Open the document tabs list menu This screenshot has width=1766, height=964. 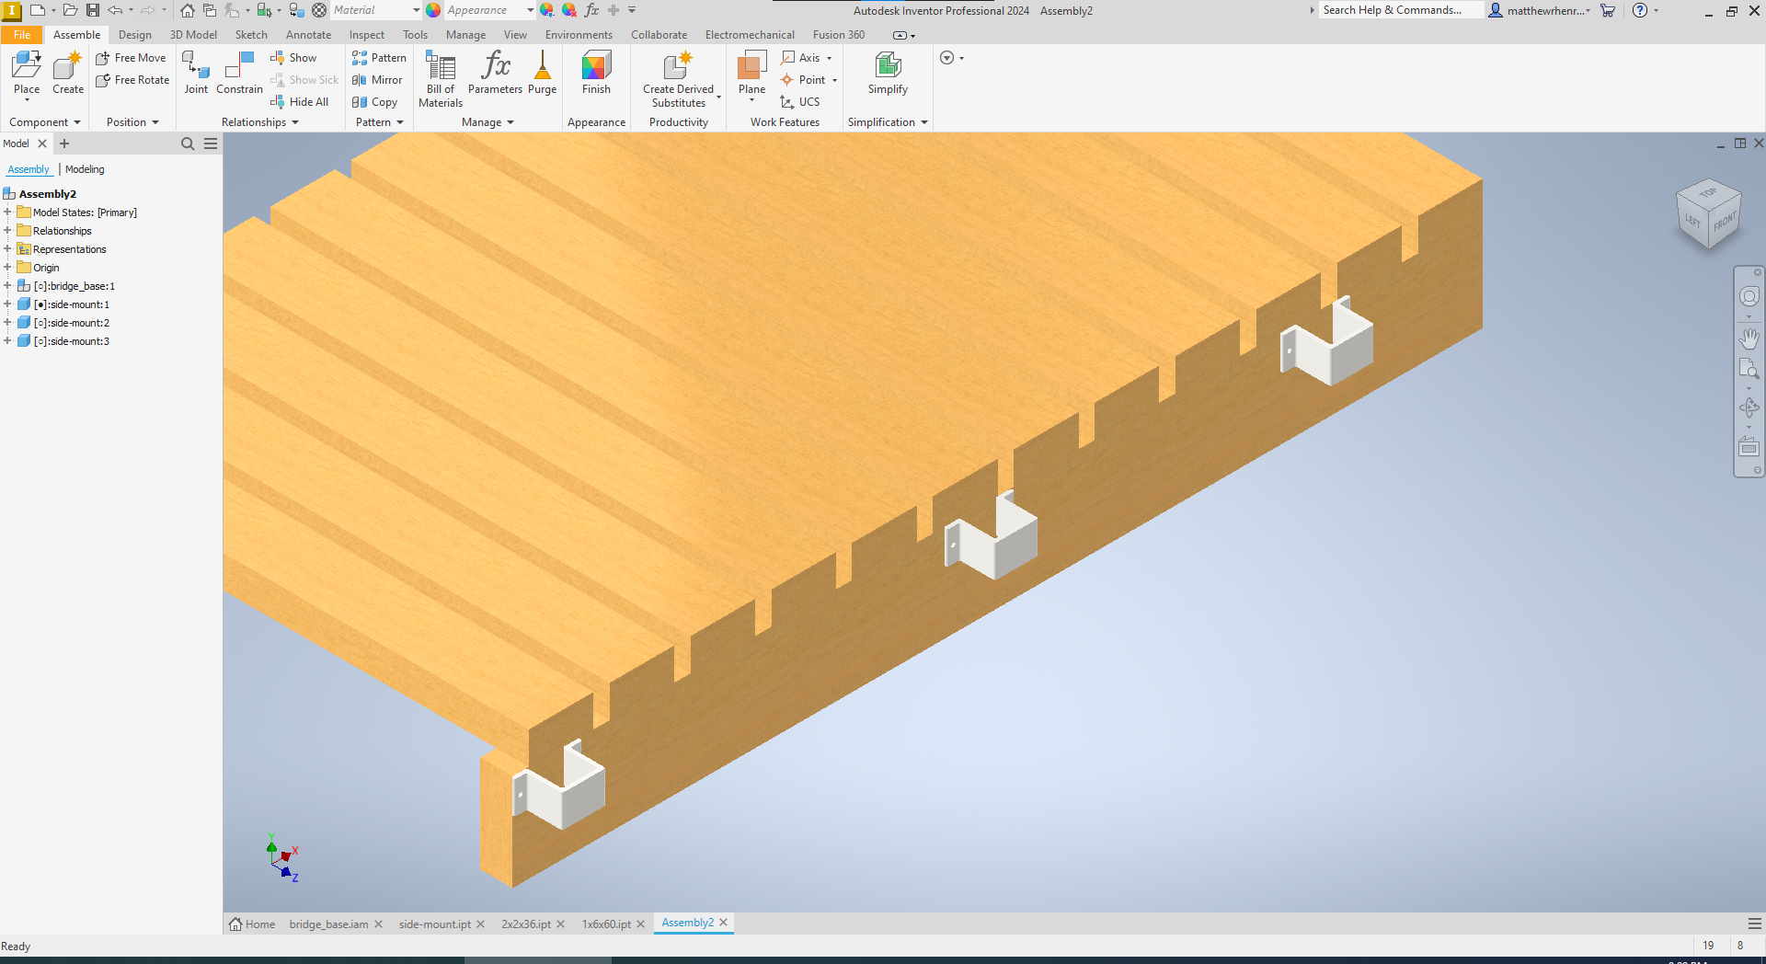tap(1754, 924)
